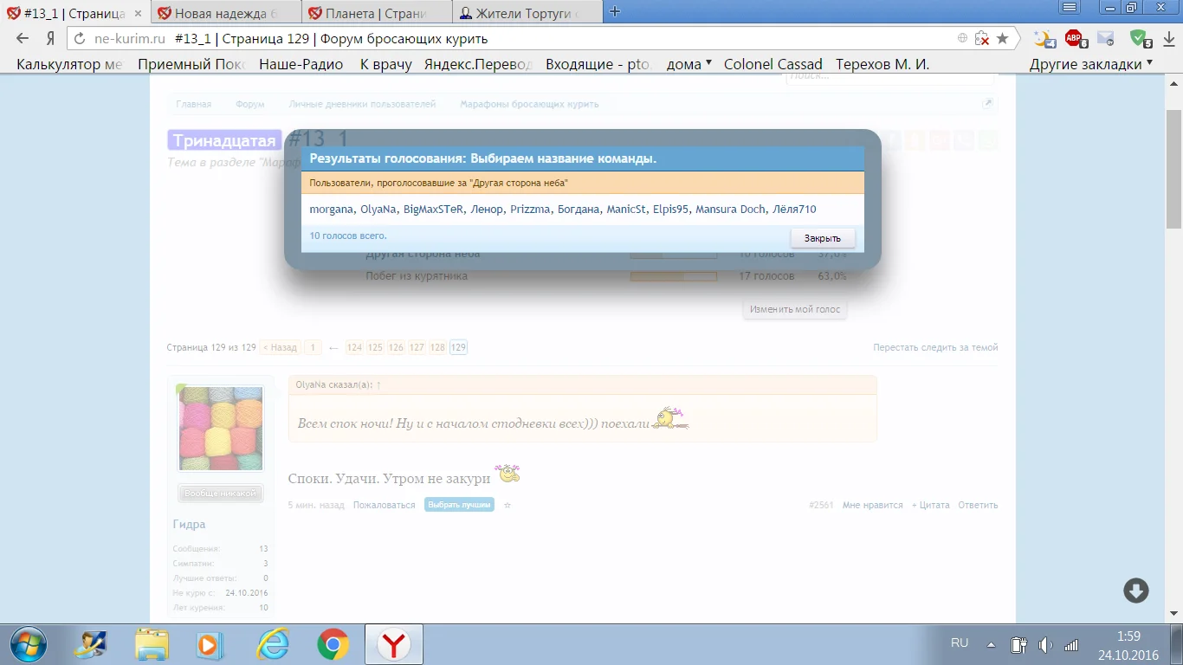Click 'Мне нравится' on post #2561
The image size is (1183, 665).
tap(873, 505)
